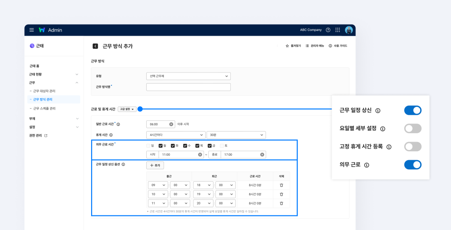The height and width of the screenshot is (230, 451).
Task: Open the user profile avatar
Action: (x=349, y=30)
